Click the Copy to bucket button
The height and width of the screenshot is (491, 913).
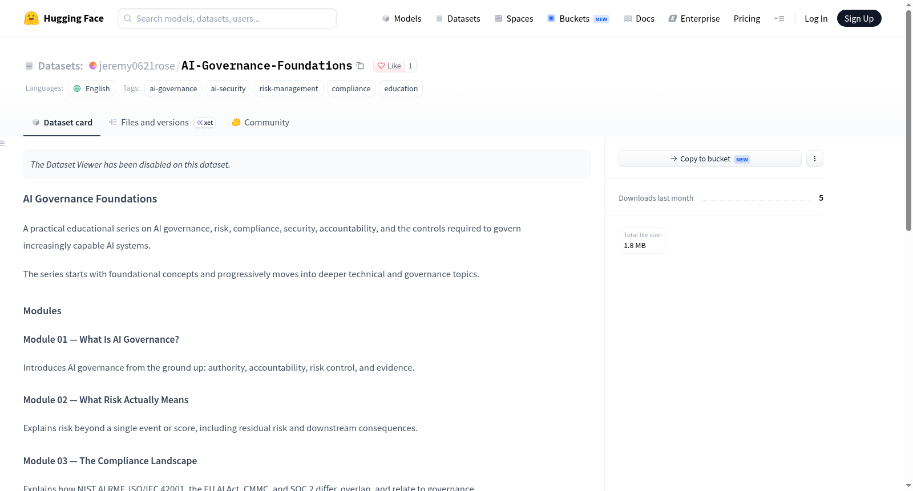(710, 159)
